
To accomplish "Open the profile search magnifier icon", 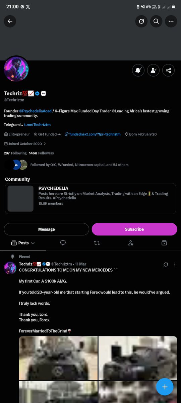I will pos(156,21).
